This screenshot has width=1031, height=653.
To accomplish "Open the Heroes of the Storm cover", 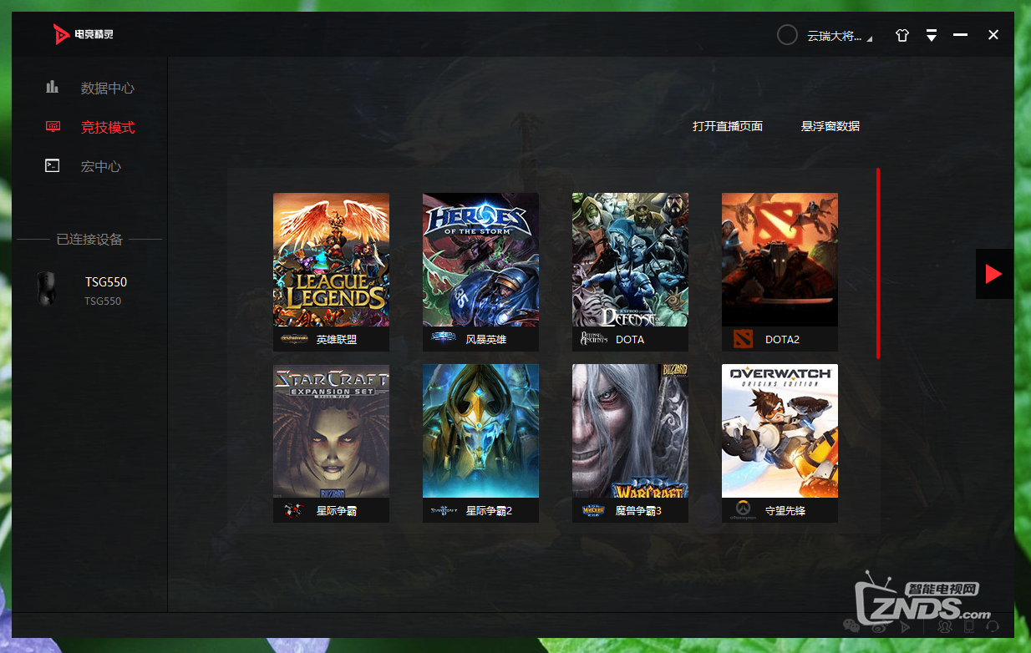I will (480, 260).
